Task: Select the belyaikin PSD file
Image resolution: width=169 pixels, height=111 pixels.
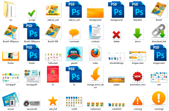Action: pyautogui.click(x=137, y=10)
